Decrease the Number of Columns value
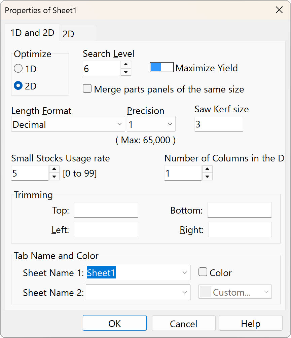The image size is (291, 338). coord(207,177)
